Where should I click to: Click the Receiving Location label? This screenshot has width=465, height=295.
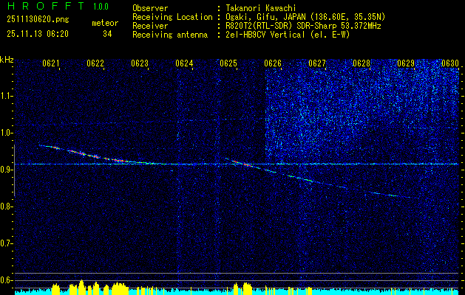pyautogui.click(x=172, y=17)
